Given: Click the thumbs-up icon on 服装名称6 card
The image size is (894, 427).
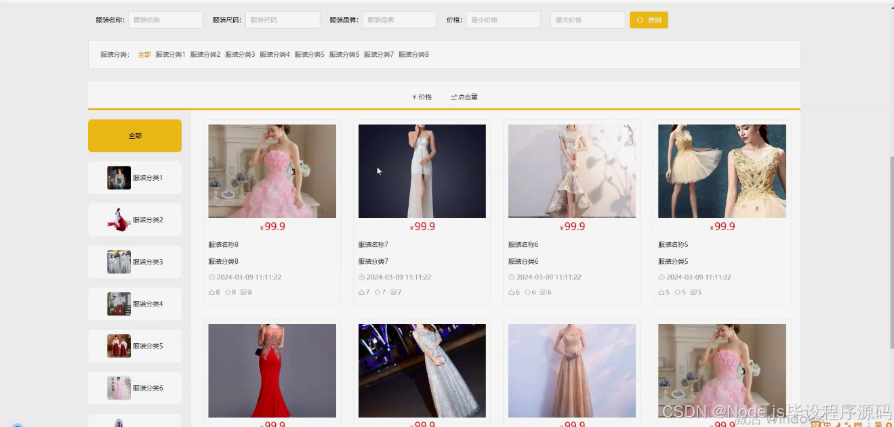Looking at the screenshot, I should [x=511, y=292].
